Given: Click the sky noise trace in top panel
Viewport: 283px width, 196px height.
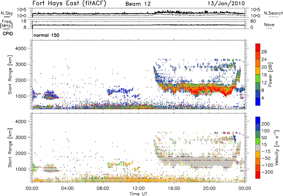Looking at the screenshot, I should [x=138, y=13].
